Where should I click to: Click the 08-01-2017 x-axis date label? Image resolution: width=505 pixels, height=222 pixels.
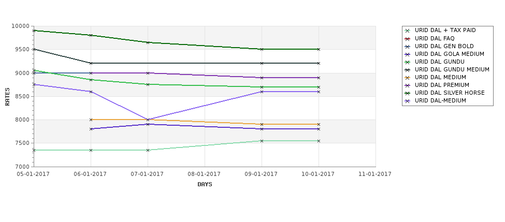point(204,174)
